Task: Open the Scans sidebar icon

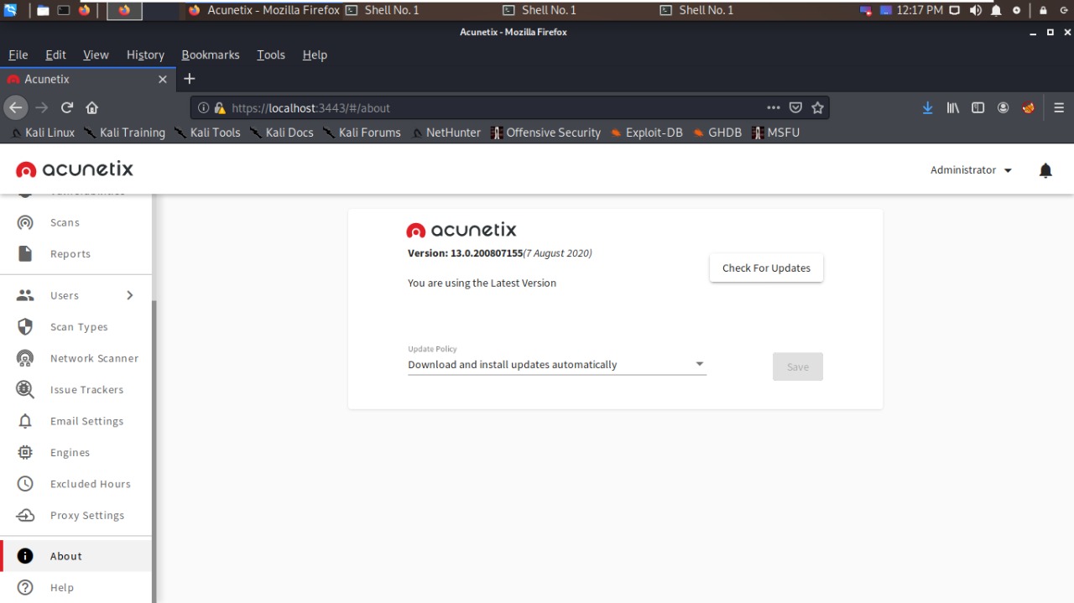Action: click(25, 222)
